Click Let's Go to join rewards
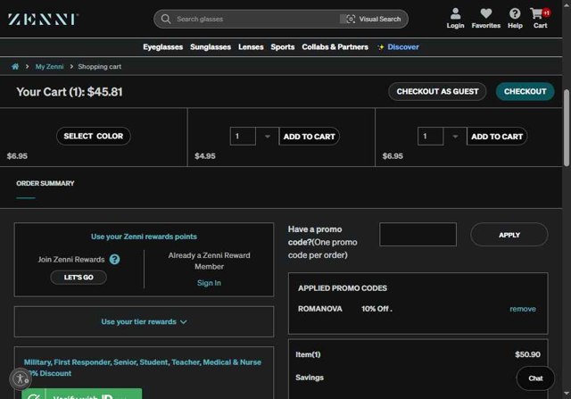571x399 pixels. pos(79,278)
